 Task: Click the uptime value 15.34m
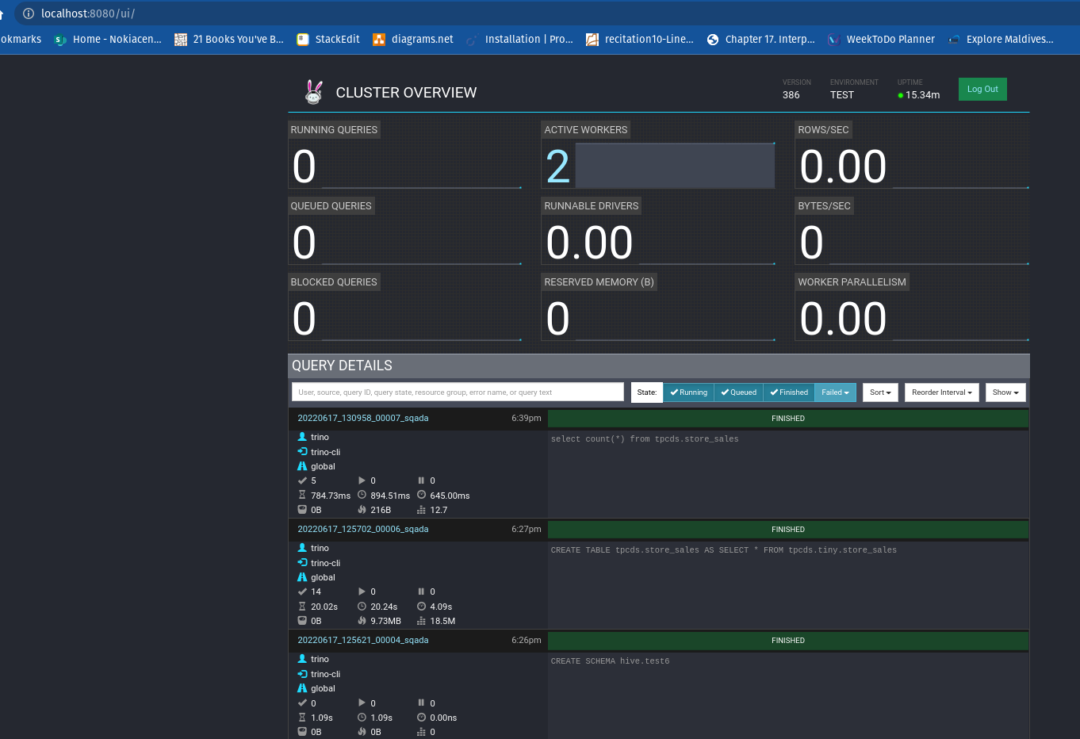click(923, 95)
